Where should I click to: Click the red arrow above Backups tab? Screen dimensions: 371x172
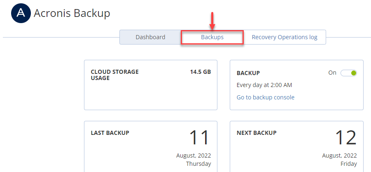(212, 21)
